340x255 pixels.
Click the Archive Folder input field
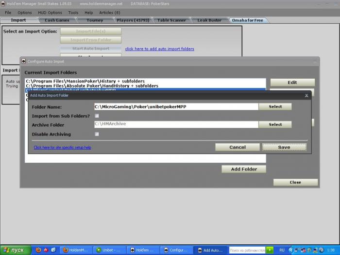[x=176, y=124]
